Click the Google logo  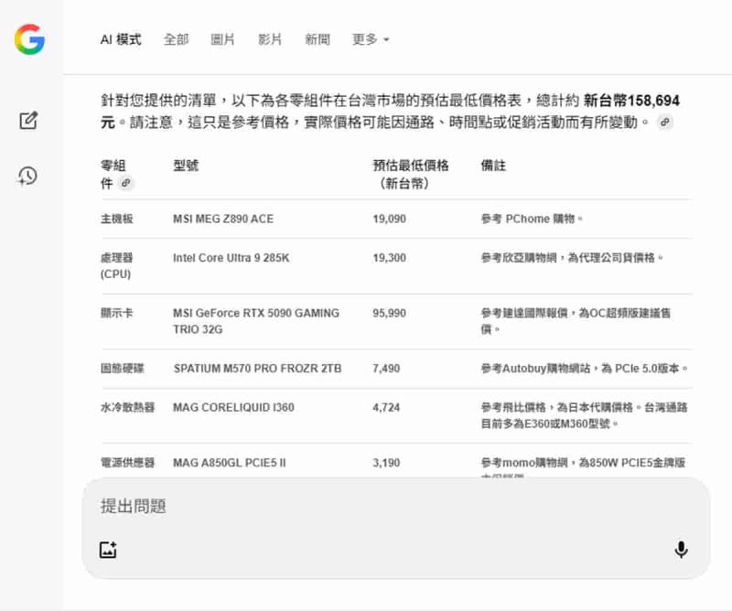click(29, 39)
